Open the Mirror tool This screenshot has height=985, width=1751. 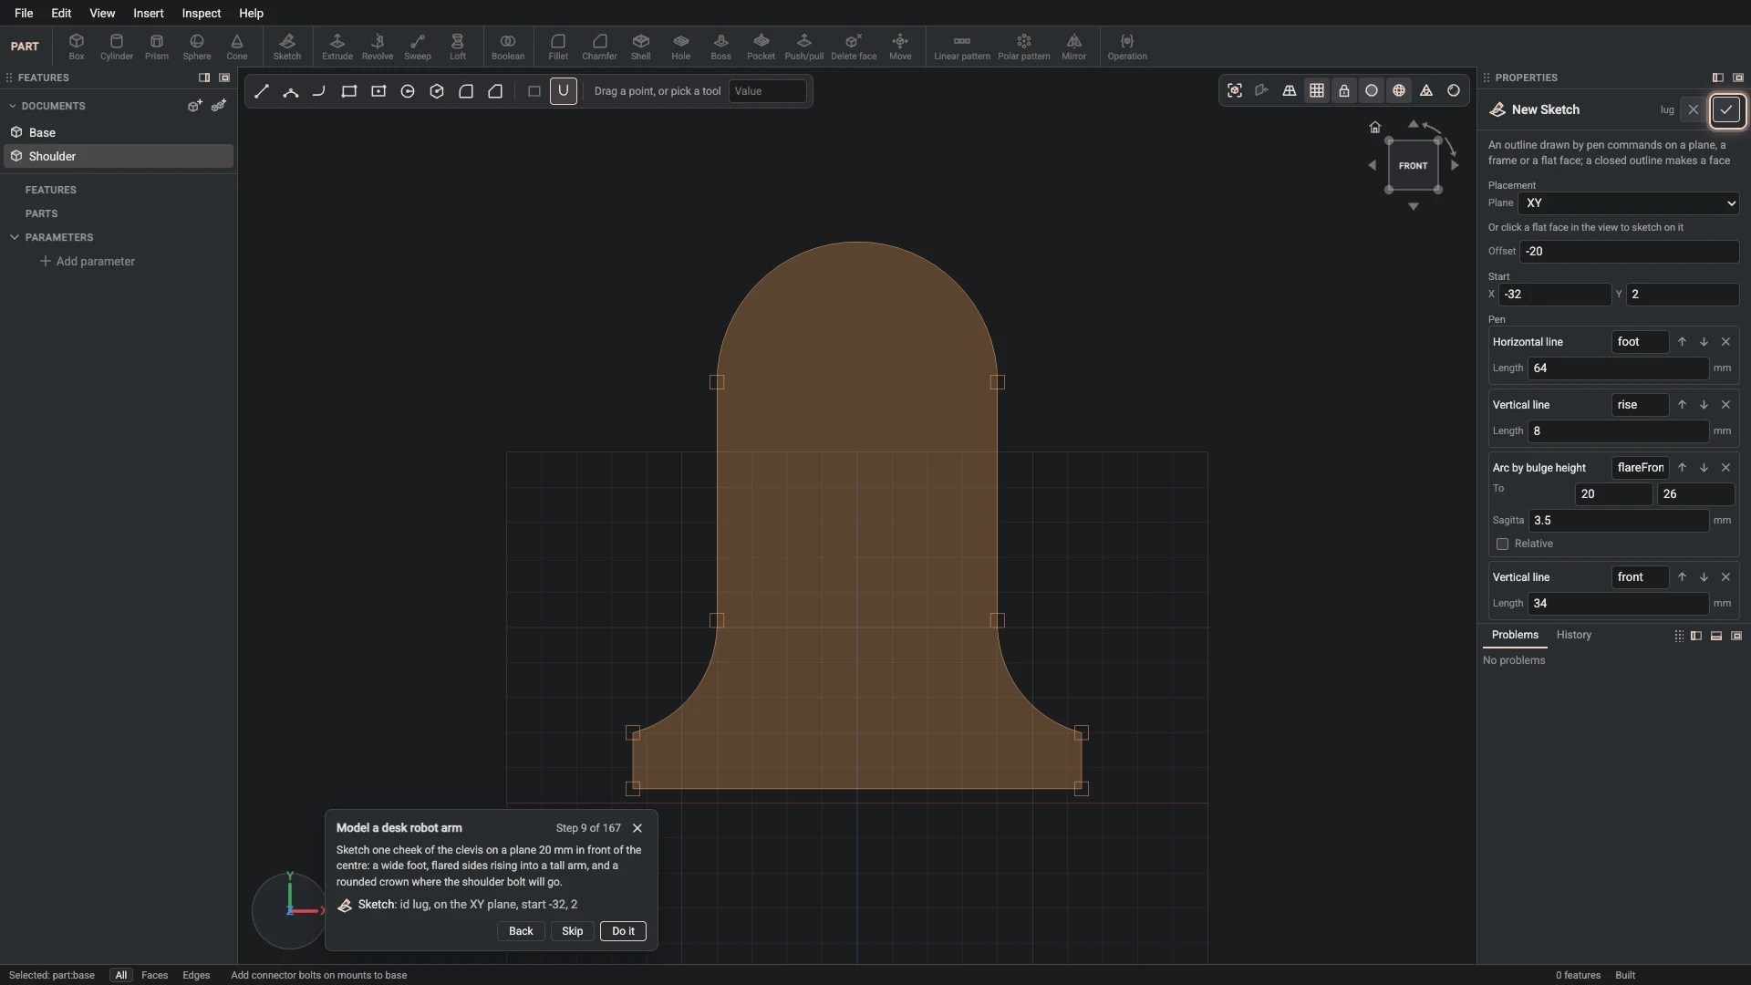point(1074,47)
